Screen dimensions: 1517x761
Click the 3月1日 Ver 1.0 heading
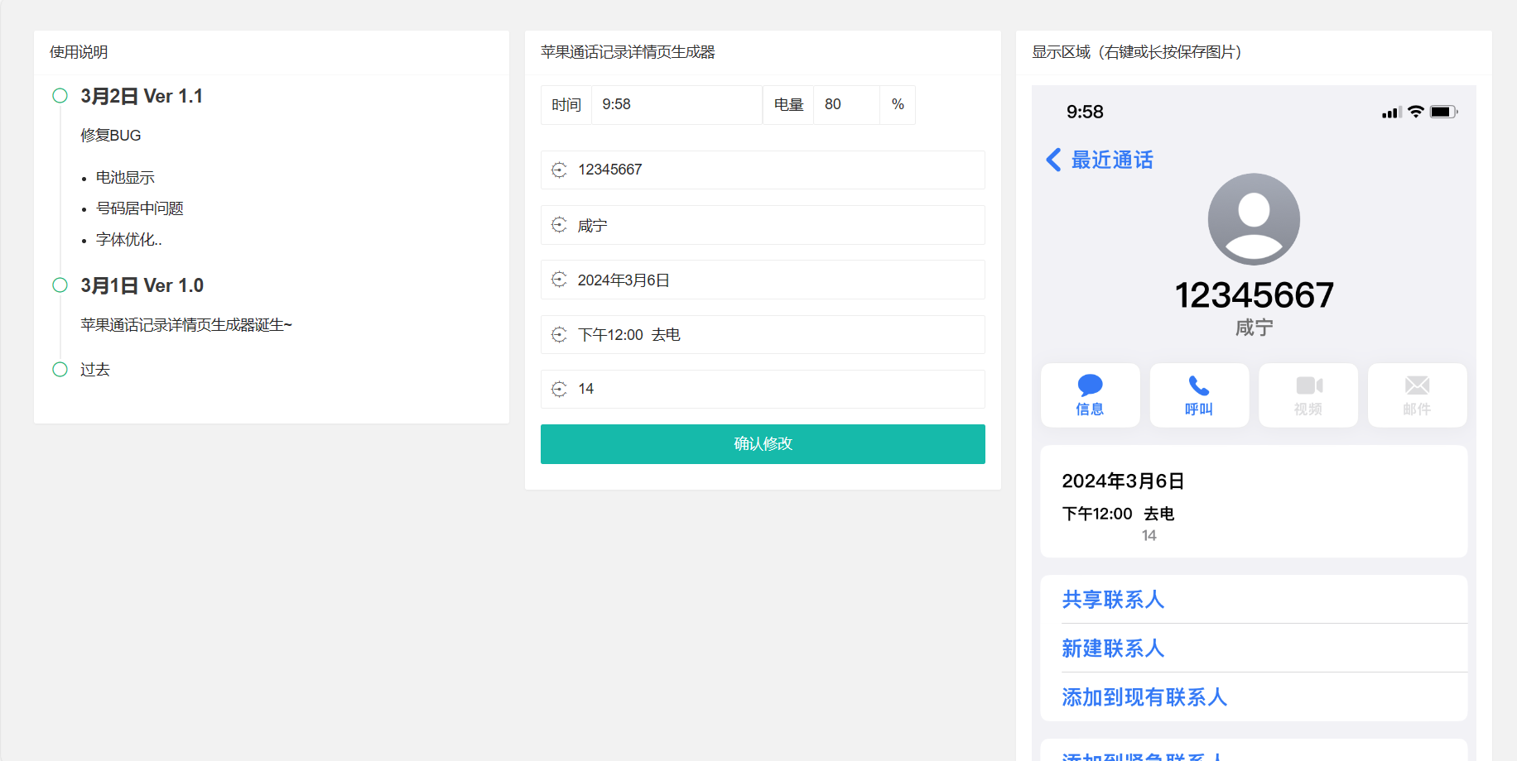142,285
